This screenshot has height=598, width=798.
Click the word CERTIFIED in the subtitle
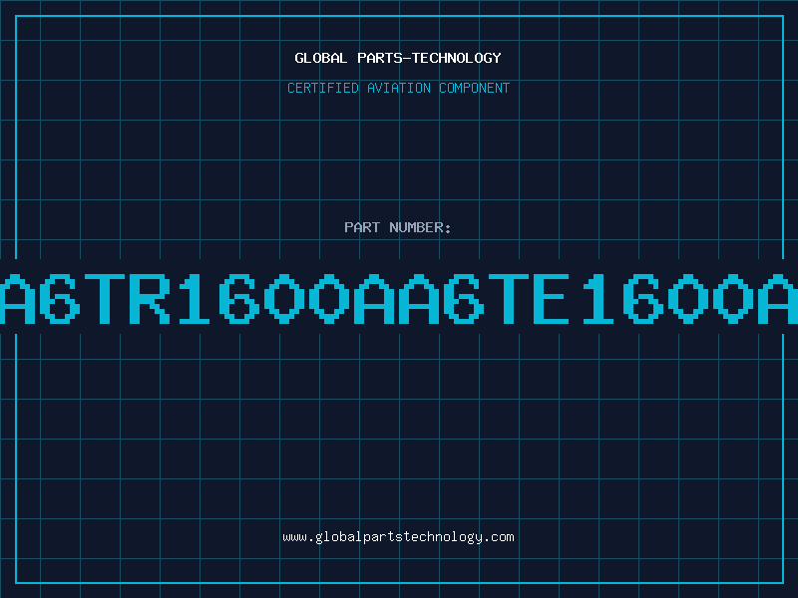[x=322, y=88]
